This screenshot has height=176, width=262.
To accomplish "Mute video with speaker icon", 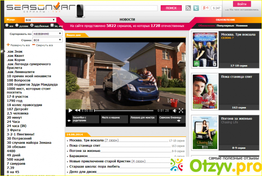I will (174, 110).
